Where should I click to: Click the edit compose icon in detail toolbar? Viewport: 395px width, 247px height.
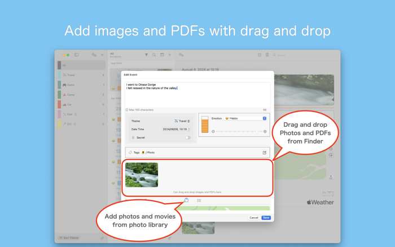coord(260,55)
